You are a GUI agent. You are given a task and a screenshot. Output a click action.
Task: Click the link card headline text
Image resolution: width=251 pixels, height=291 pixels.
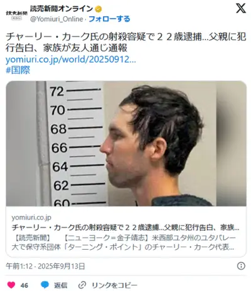coord(125,227)
